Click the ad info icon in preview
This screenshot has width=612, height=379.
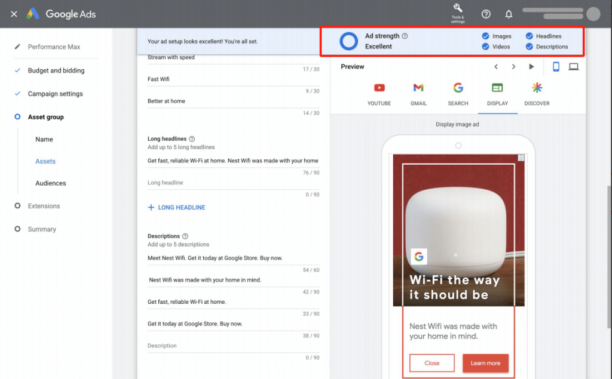(521, 158)
